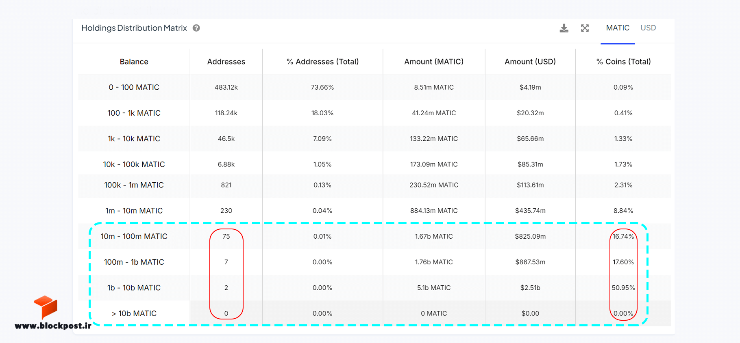Click the Holdings Distribution Matrix title
Image resolution: width=740 pixels, height=343 pixels.
click(x=134, y=28)
